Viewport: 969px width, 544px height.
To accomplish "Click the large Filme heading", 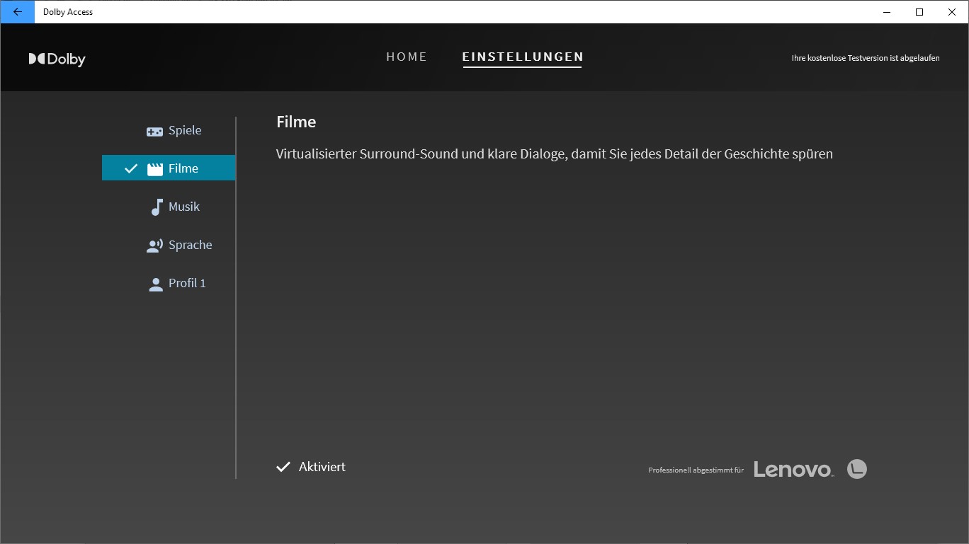I will coord(296,122).
